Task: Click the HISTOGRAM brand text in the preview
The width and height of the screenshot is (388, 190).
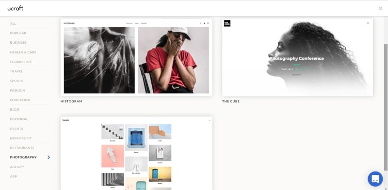Action: click(69, 23)
